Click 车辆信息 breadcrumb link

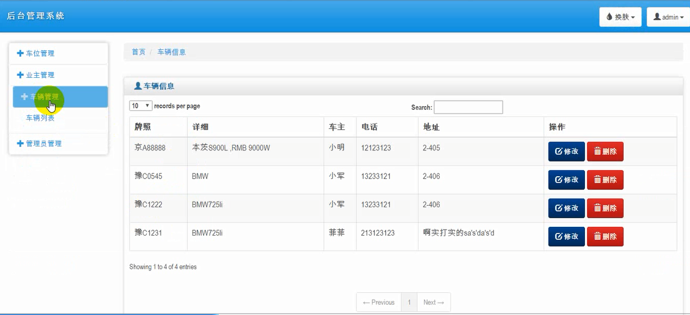[x=171, y=52]
